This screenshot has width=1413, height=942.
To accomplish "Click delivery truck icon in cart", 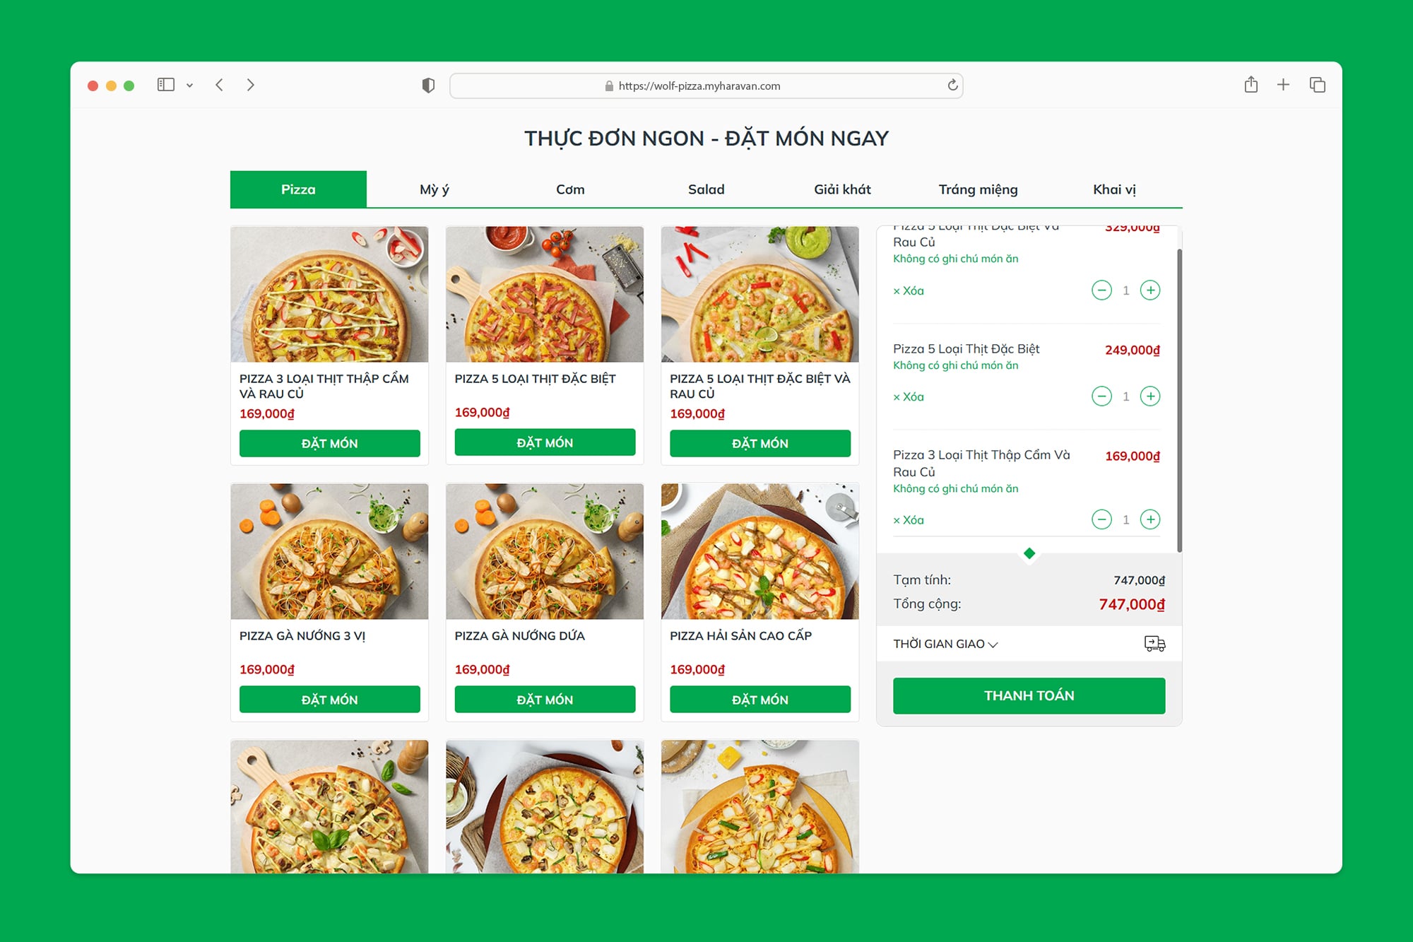I will [1154, 644].
